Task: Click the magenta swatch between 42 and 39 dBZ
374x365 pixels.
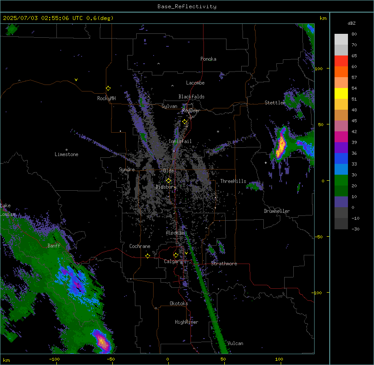Action: pyautogui.click(x=341, y=137)
